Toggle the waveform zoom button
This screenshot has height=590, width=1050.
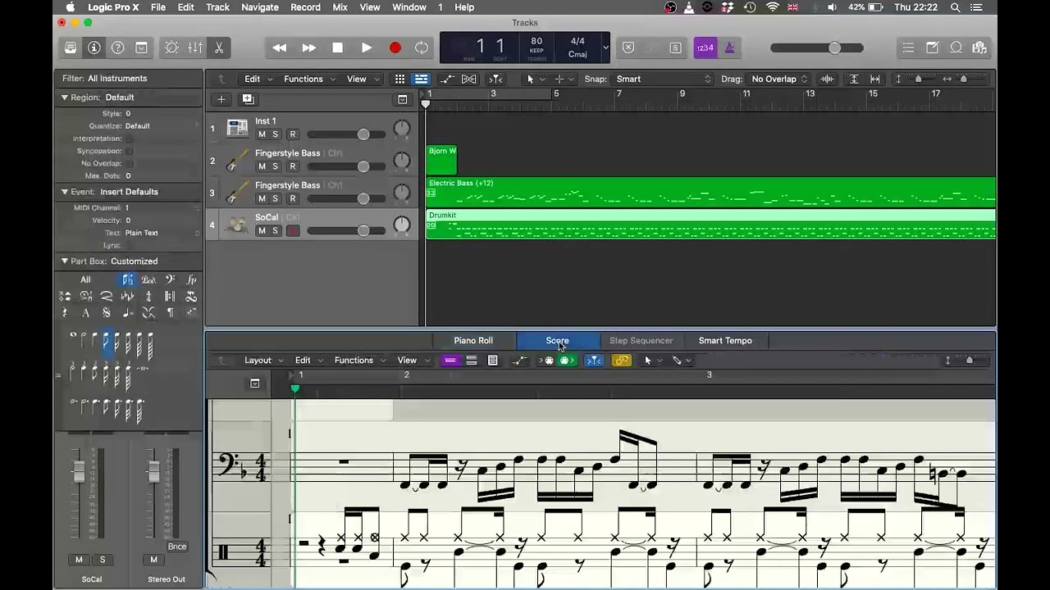tap(827, 79)
